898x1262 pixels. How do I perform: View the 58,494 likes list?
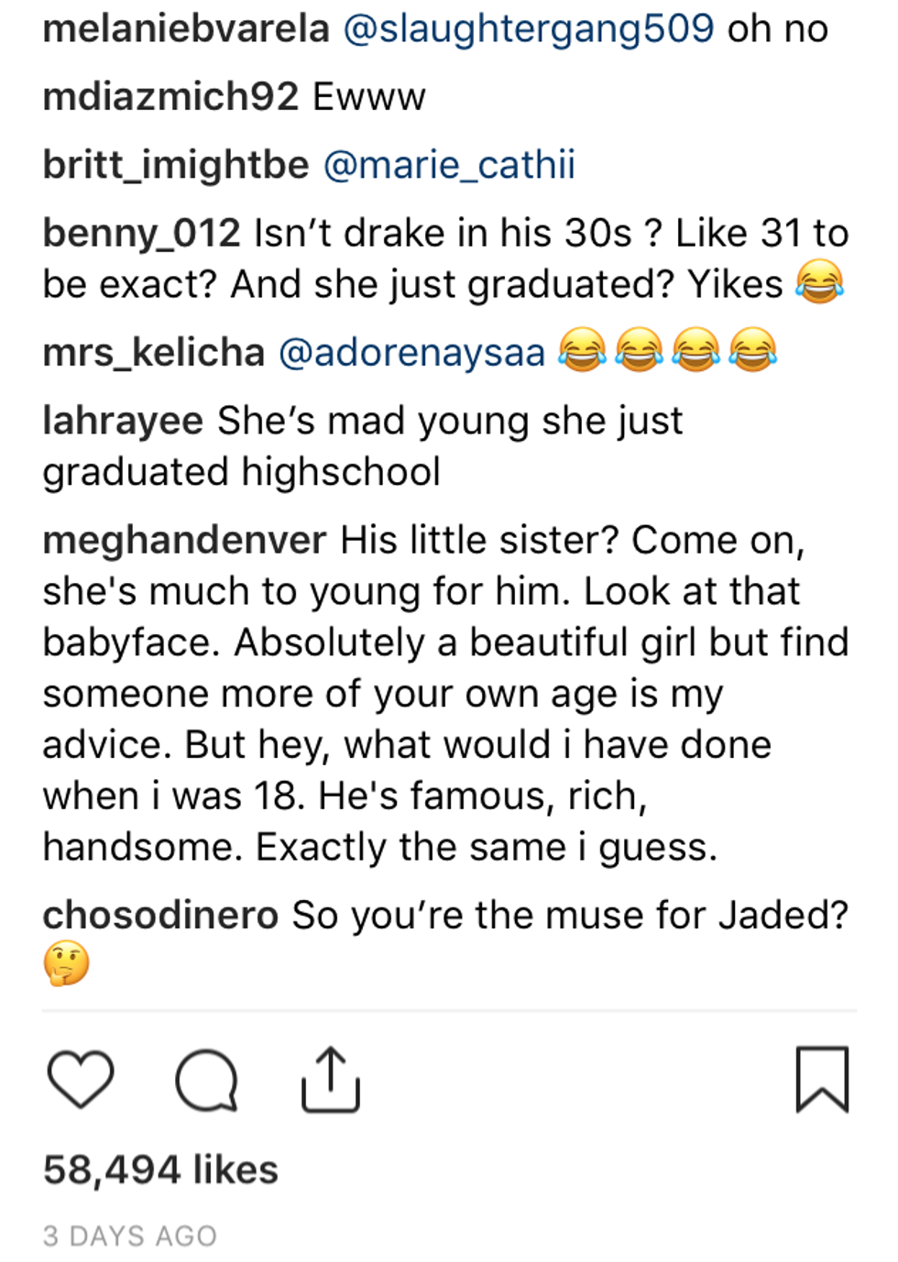click(x=160, y=1169)
